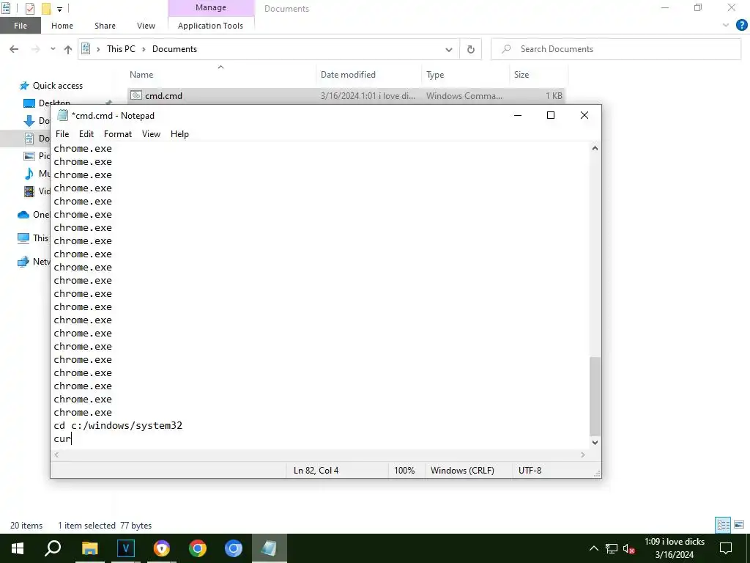The image size is (750, 563).
Task: Open the Windows Start menu
Action: [x=18, y=548]
